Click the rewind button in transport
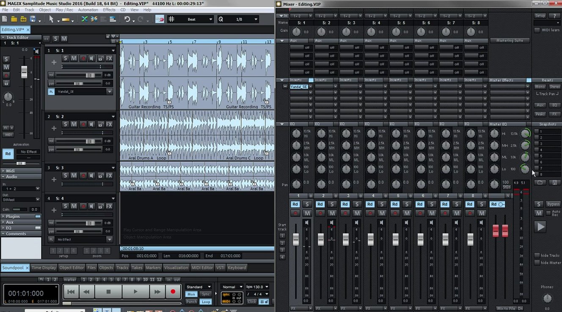This screenshot has width=562, height=312. [86, 292]
